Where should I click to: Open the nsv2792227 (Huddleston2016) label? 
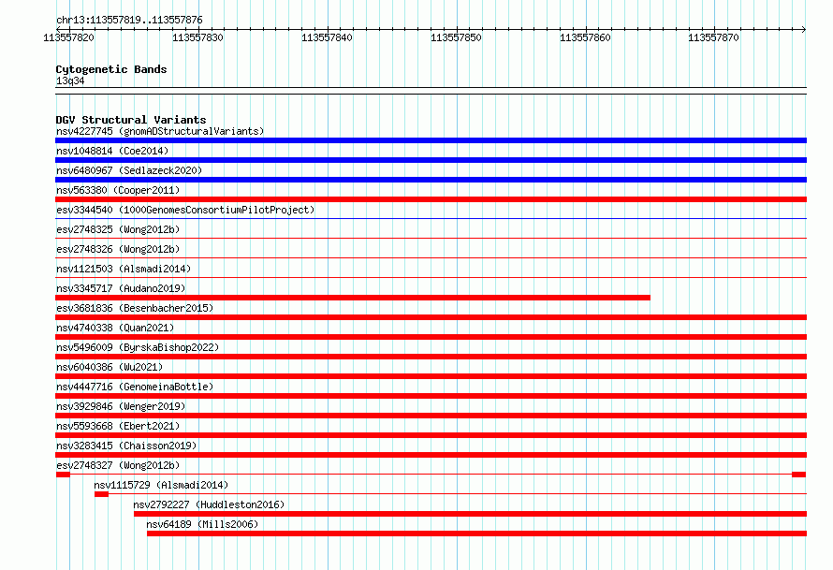(x=209, y=504)
